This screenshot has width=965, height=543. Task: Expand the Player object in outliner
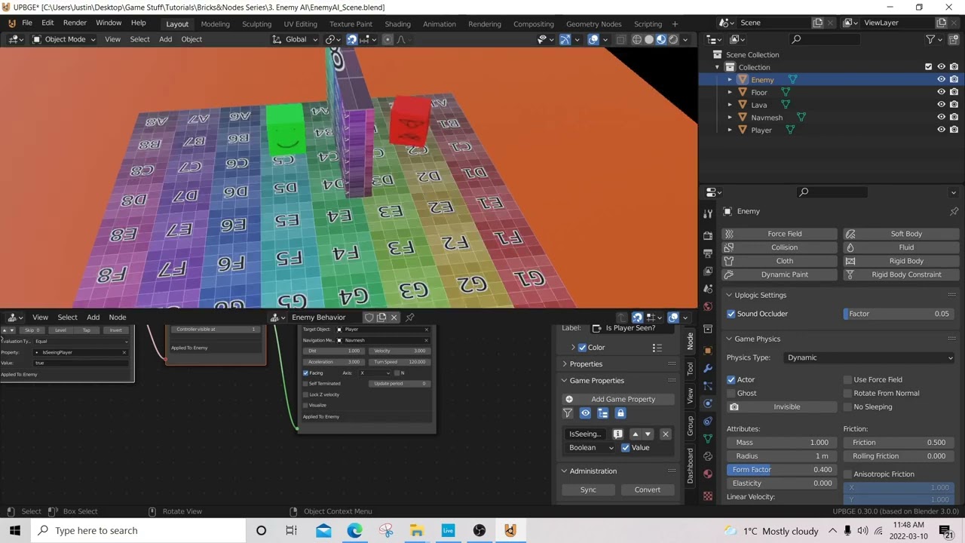coord(730,130)
